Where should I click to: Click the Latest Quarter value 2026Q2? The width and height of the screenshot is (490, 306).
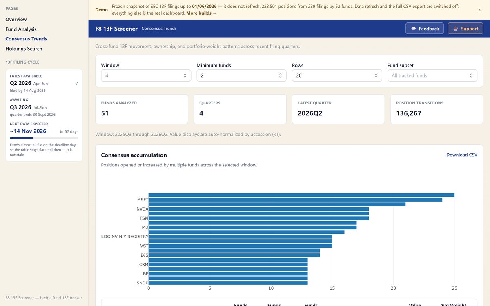click(x=310, y=113)
